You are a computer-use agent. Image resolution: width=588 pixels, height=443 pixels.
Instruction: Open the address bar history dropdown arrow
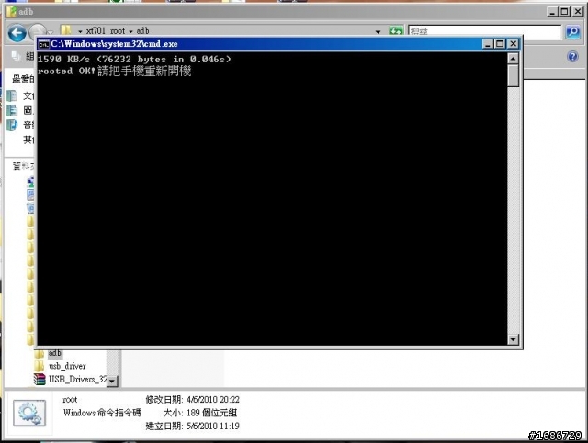coord(378,32)
